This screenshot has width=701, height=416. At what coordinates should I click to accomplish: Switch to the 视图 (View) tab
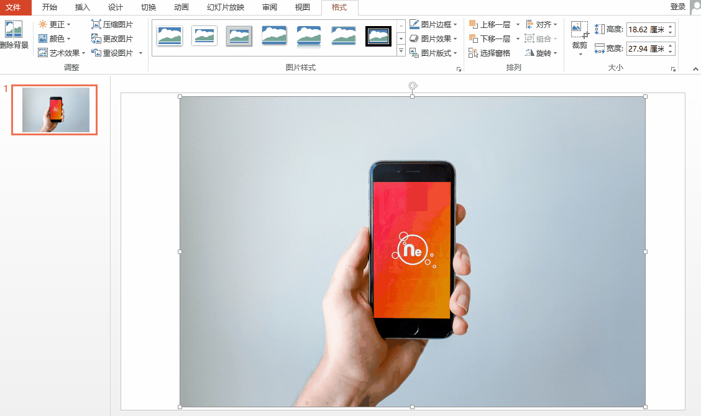pyautogui.click(x=303, y=7)
